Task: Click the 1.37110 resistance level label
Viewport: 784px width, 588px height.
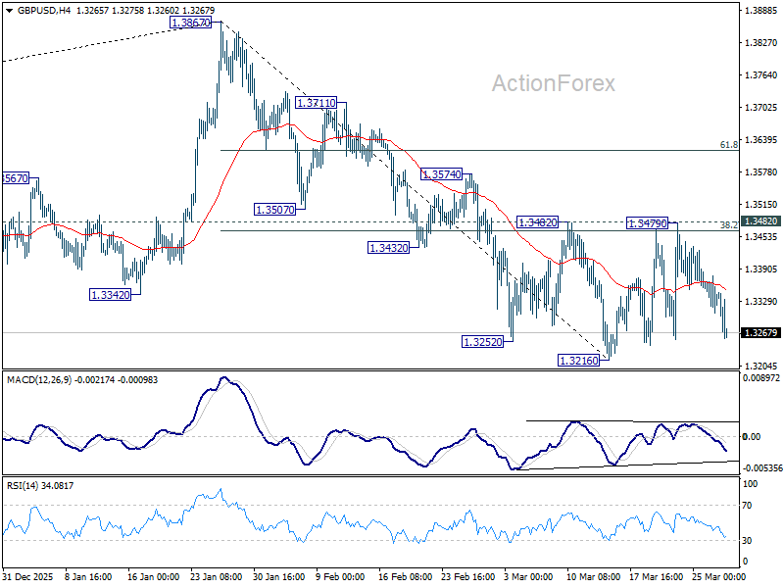Action: [317, 102]
